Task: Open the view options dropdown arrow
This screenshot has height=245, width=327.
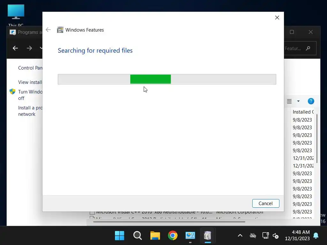Action: point(299,101)
